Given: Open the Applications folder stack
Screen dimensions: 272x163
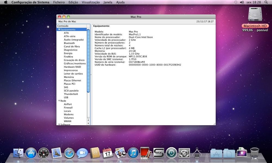Looking at the screenshot, I should (x=216, y=153).
